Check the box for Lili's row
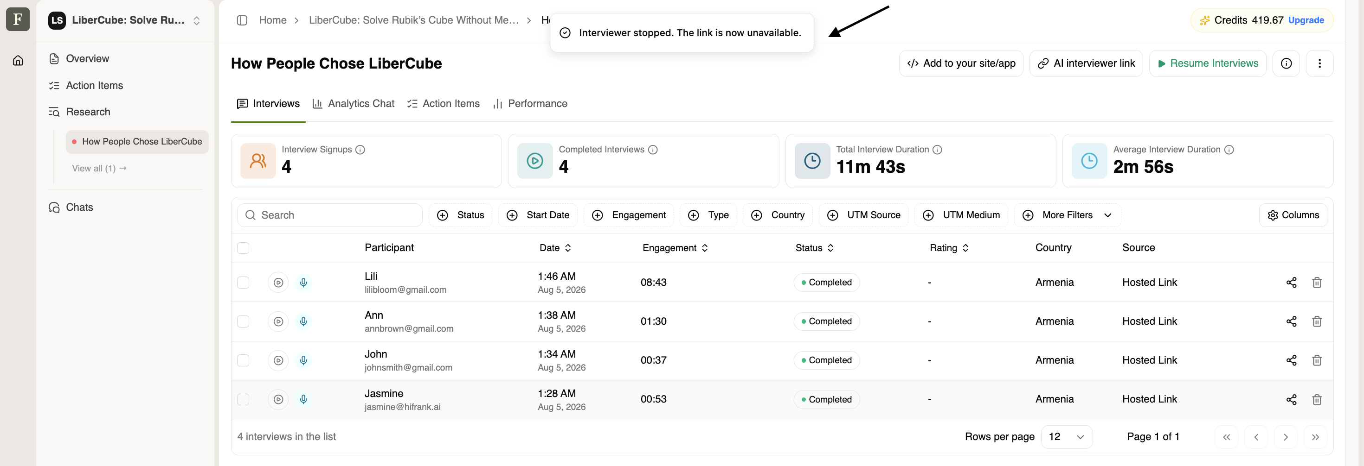Viewport: 1364px width, 466px height. coord(243,283)
